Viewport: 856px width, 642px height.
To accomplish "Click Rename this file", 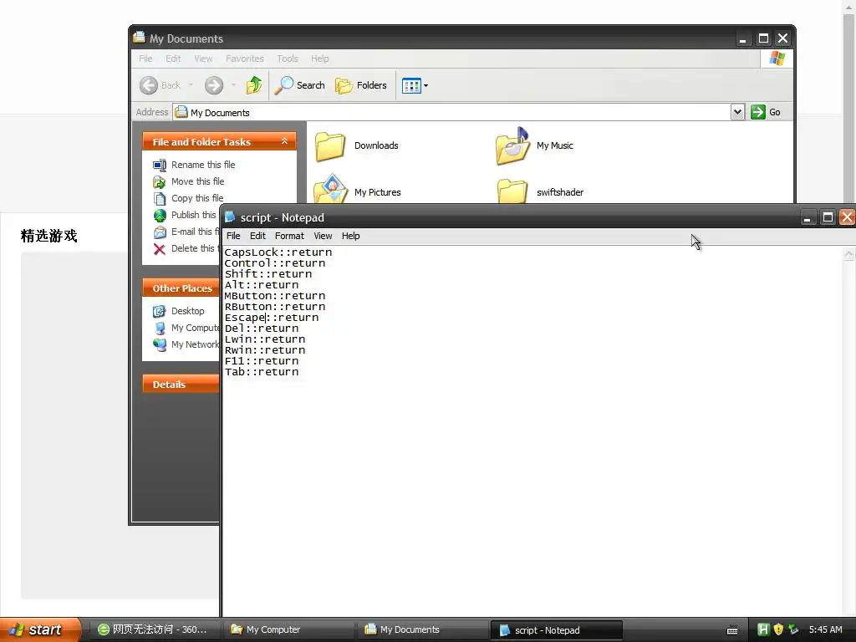I will pyautogui.click(x=203, y=165).
